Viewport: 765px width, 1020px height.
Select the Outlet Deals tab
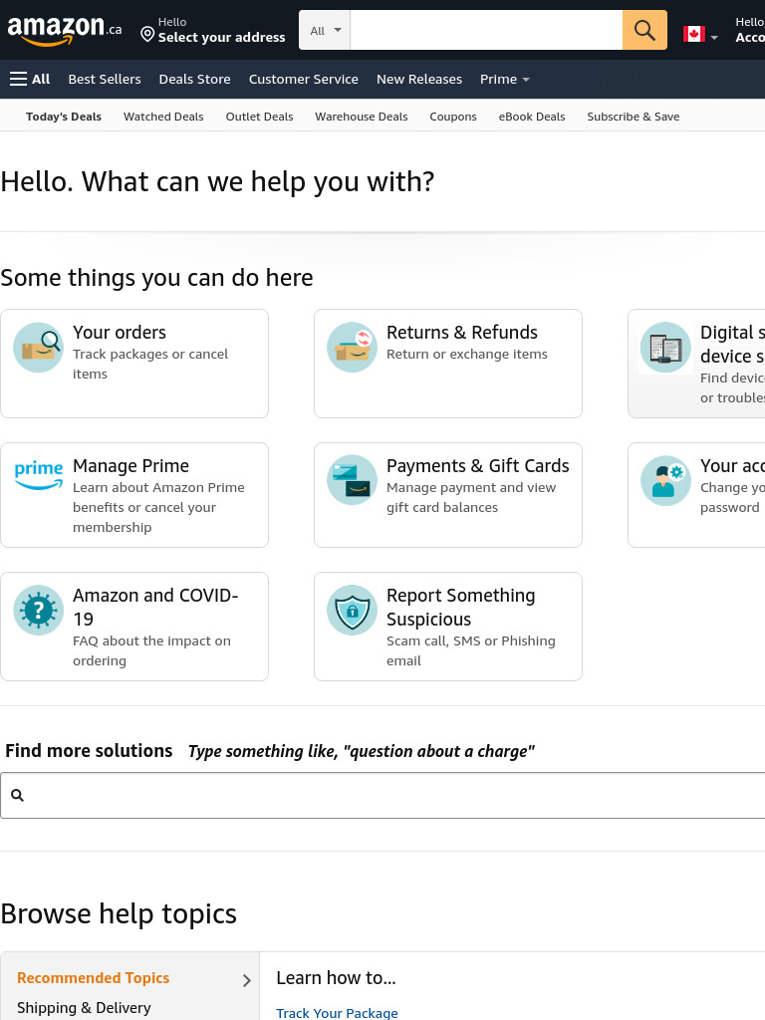(x=260, y=117)
